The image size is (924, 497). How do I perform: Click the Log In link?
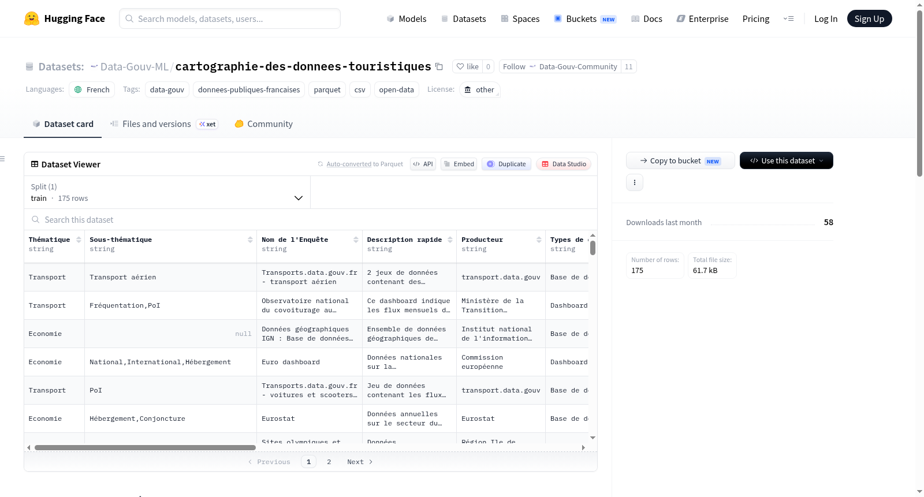point(826,18)
